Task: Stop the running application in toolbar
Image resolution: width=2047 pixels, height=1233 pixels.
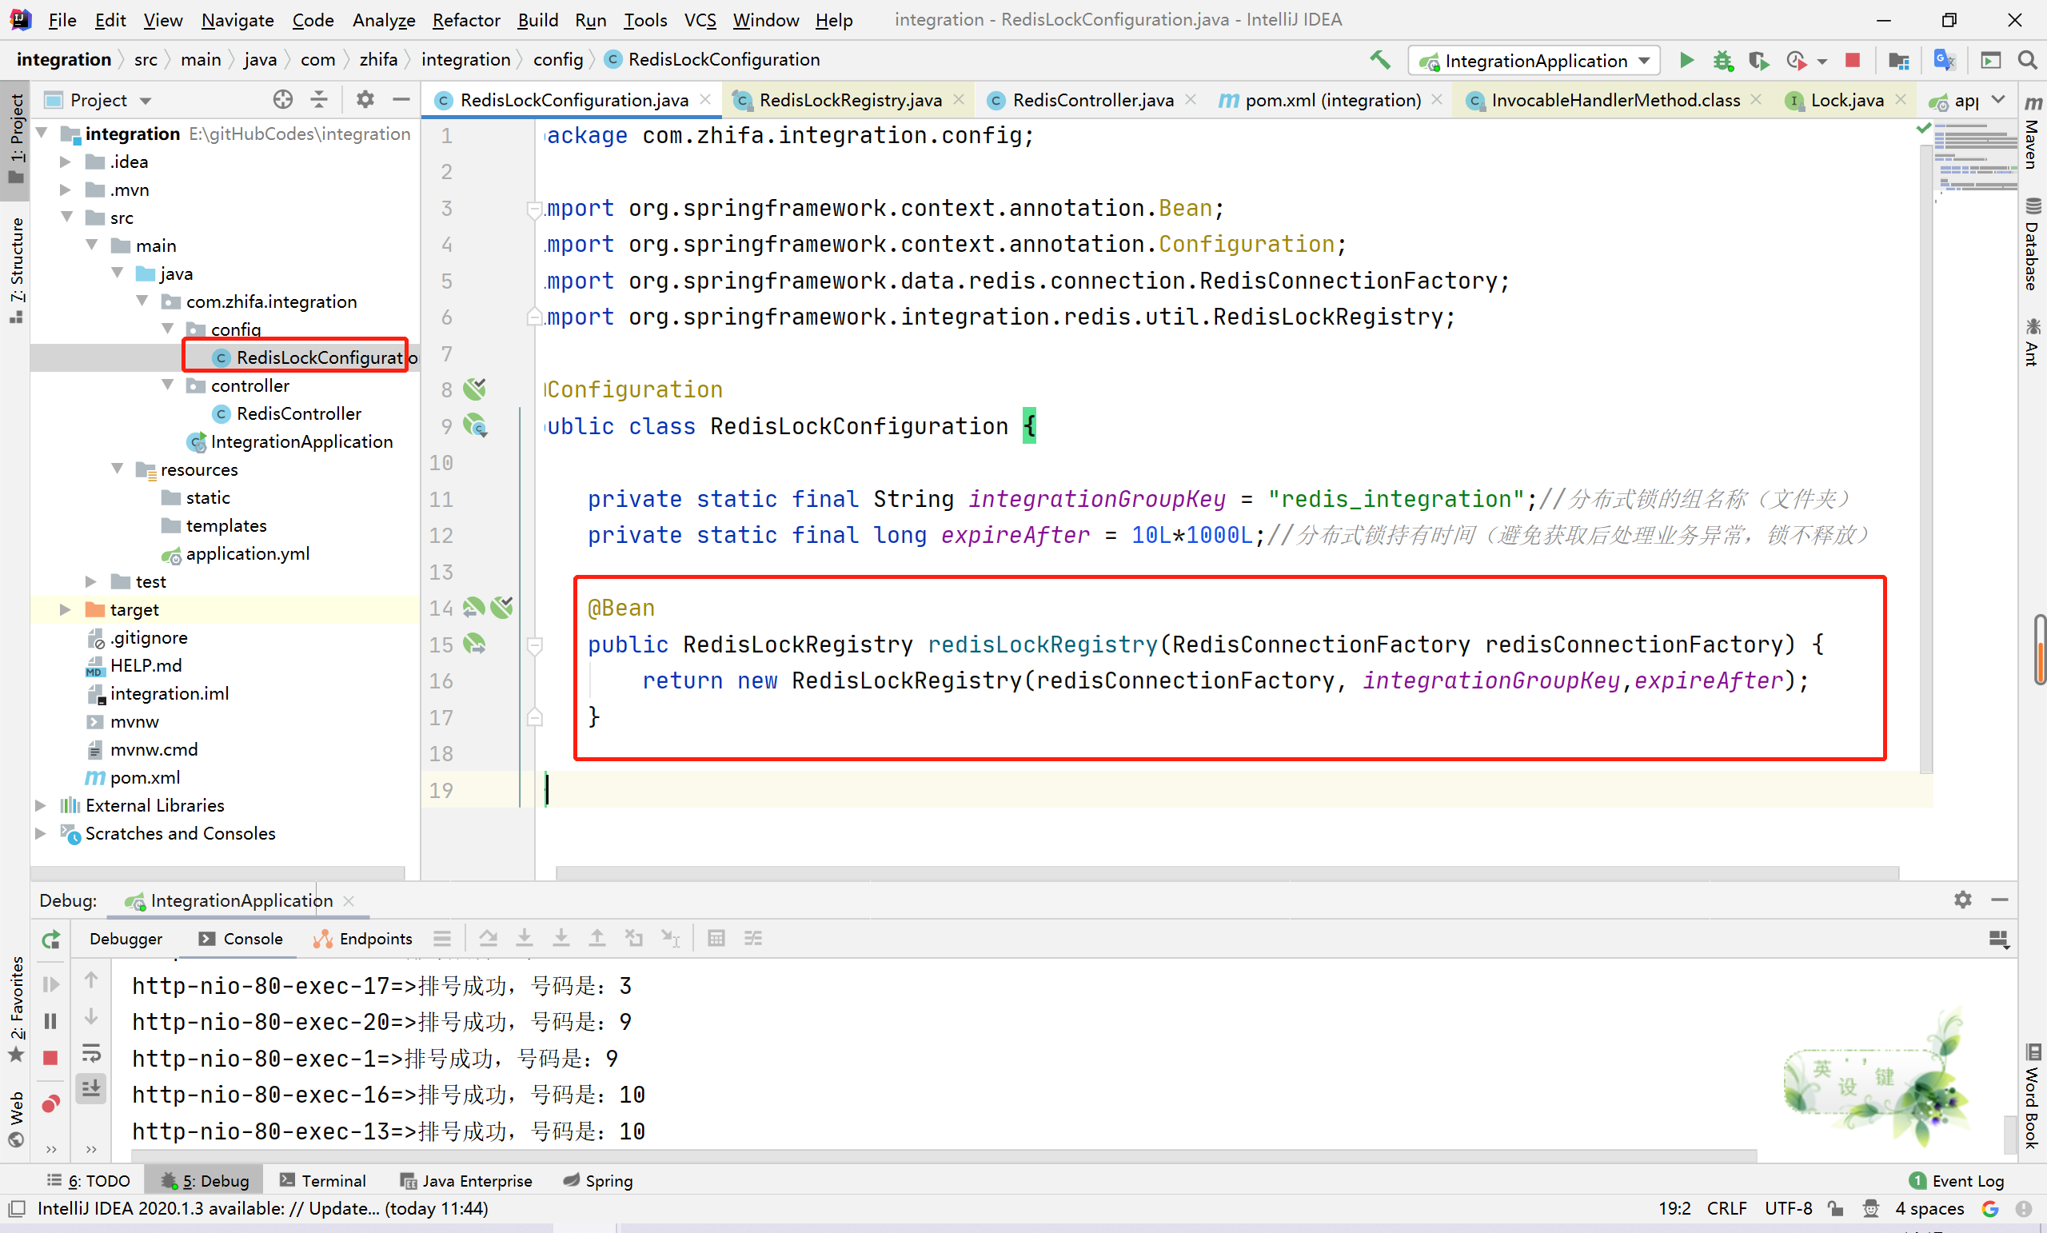Action: (1852, 60)
